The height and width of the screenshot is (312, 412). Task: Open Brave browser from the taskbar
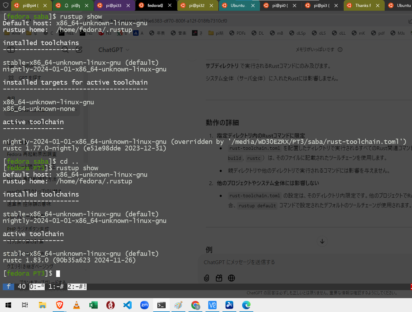point(60,305)
